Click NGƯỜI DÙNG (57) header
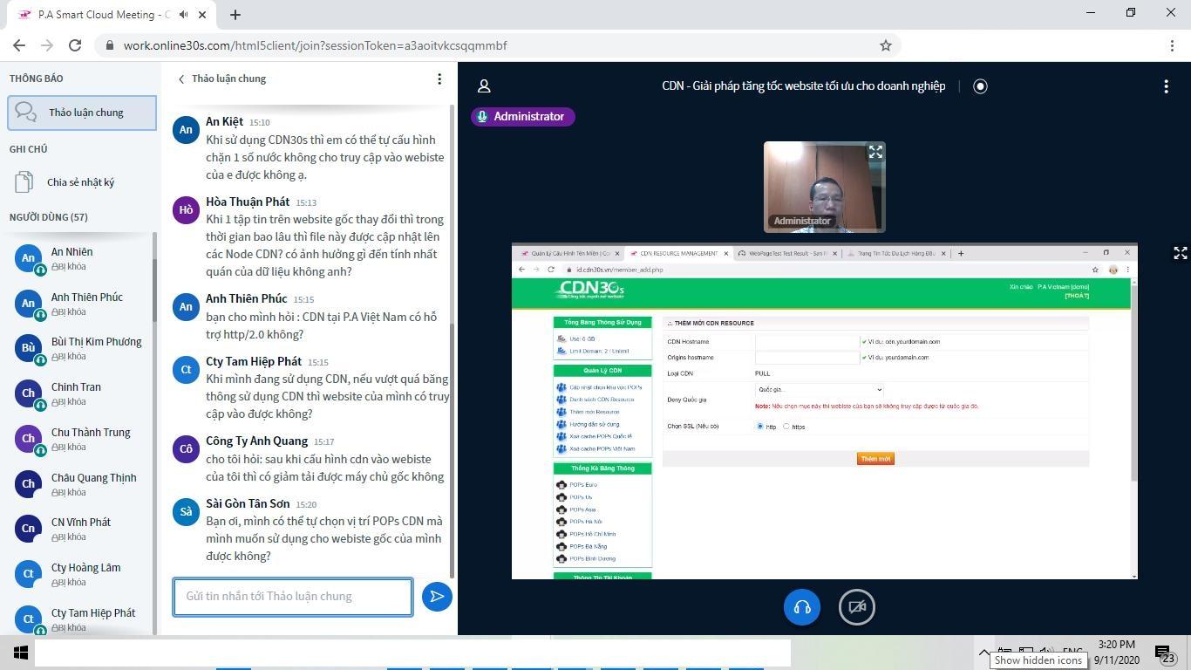1191x670 pixels. coord(49,217)
